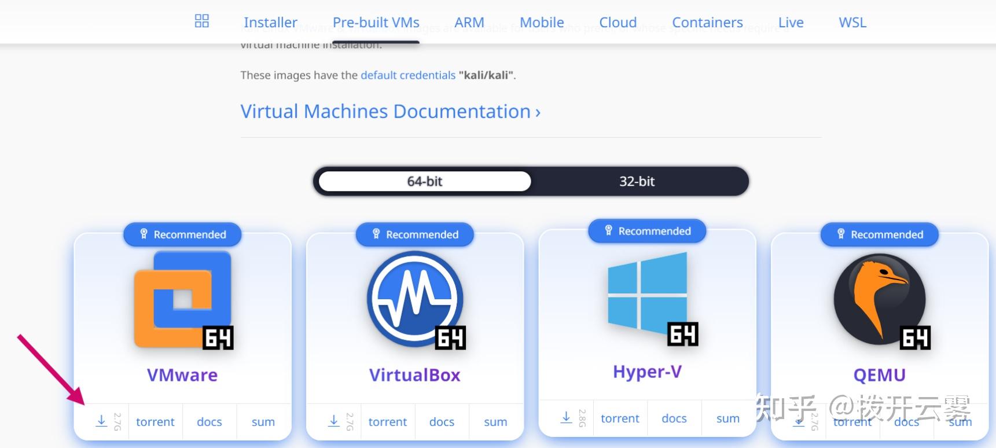Select the Containers tab

point(707,23)
